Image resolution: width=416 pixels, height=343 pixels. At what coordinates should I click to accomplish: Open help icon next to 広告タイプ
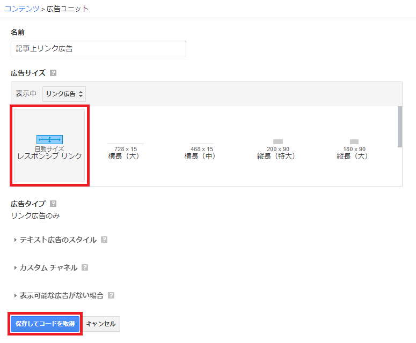(53, 204)
